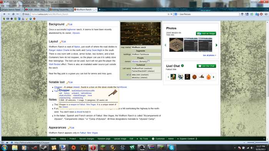Open World of Warcraft from taskbar

click(x=113, y=148)
